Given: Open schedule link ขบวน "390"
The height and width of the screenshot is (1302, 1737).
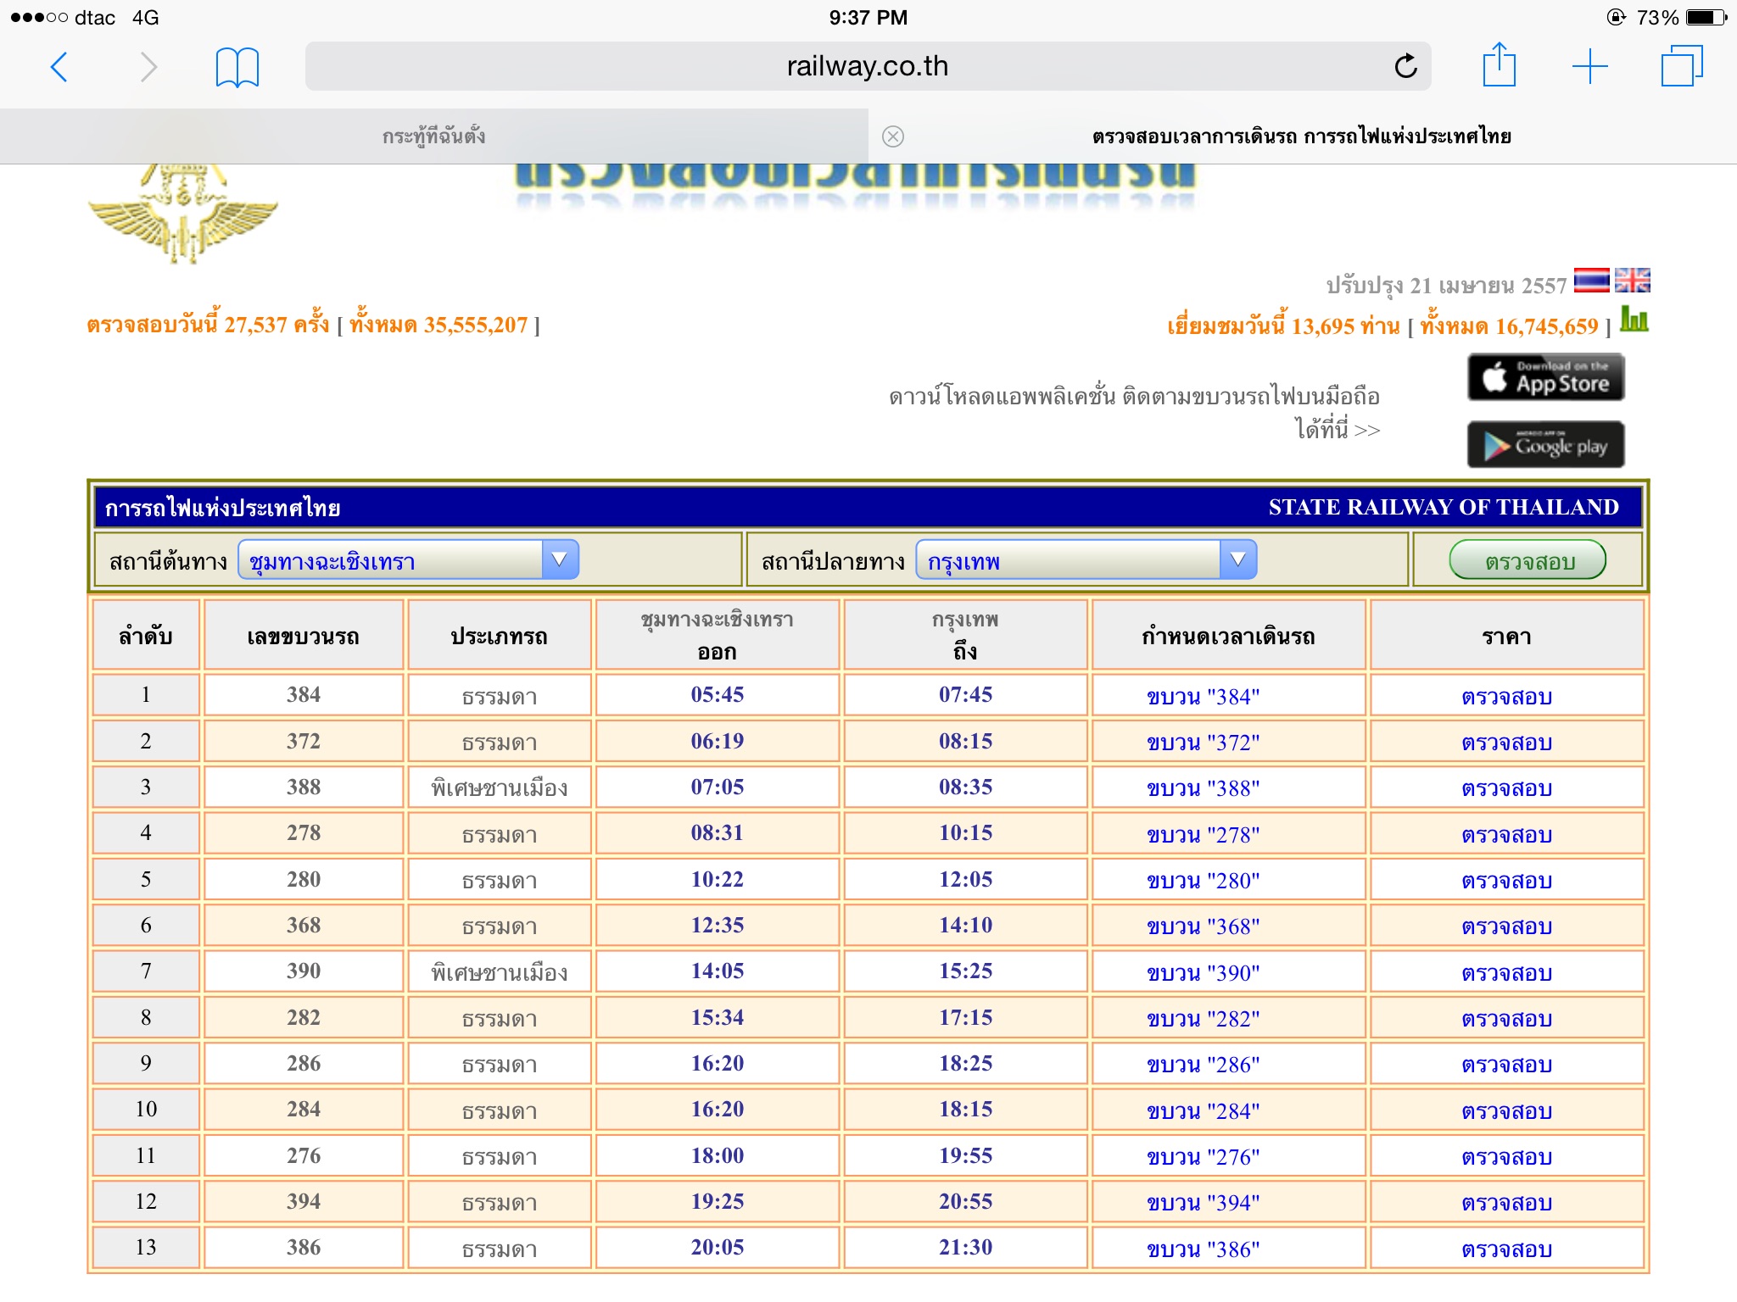Looking at the screenshot, I should (1203, 973).
